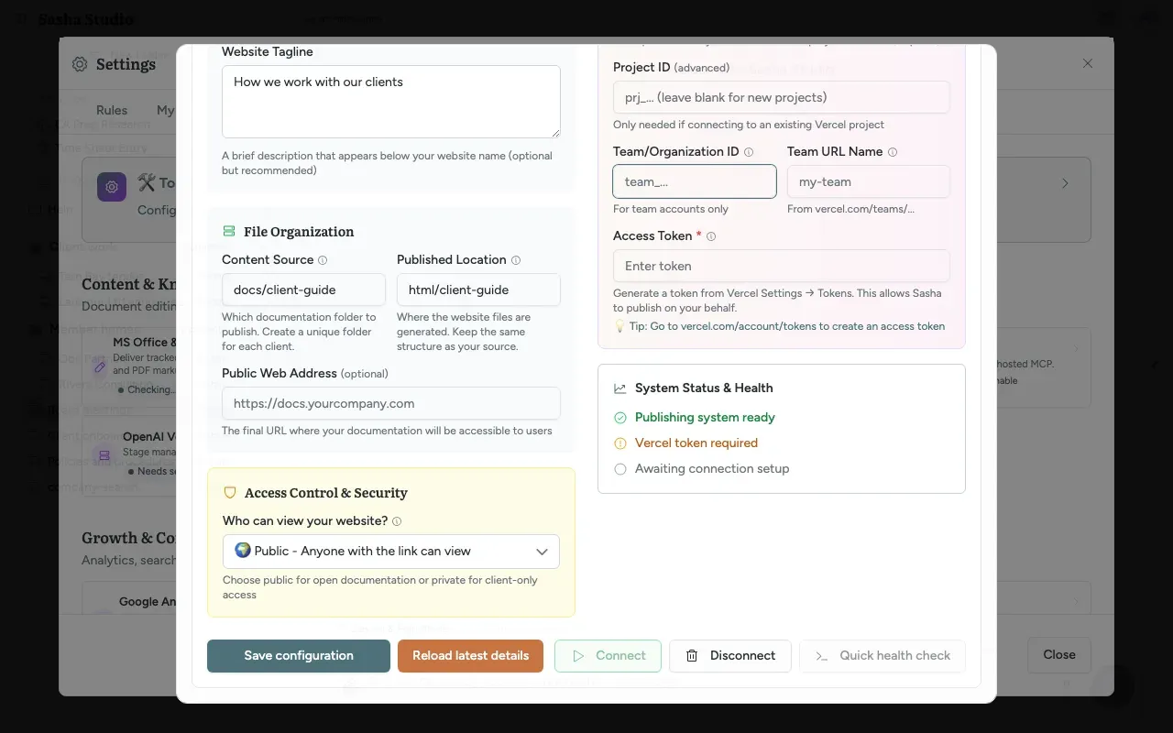Click the Content Source input field
The width and height of the screenshot is (1173, 733).
point(303,290)
